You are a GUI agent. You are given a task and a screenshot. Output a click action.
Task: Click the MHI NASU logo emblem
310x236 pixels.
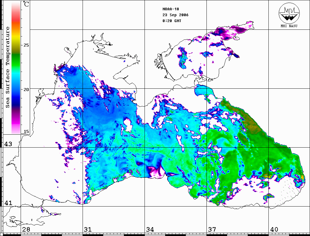(x=289, y=13)
